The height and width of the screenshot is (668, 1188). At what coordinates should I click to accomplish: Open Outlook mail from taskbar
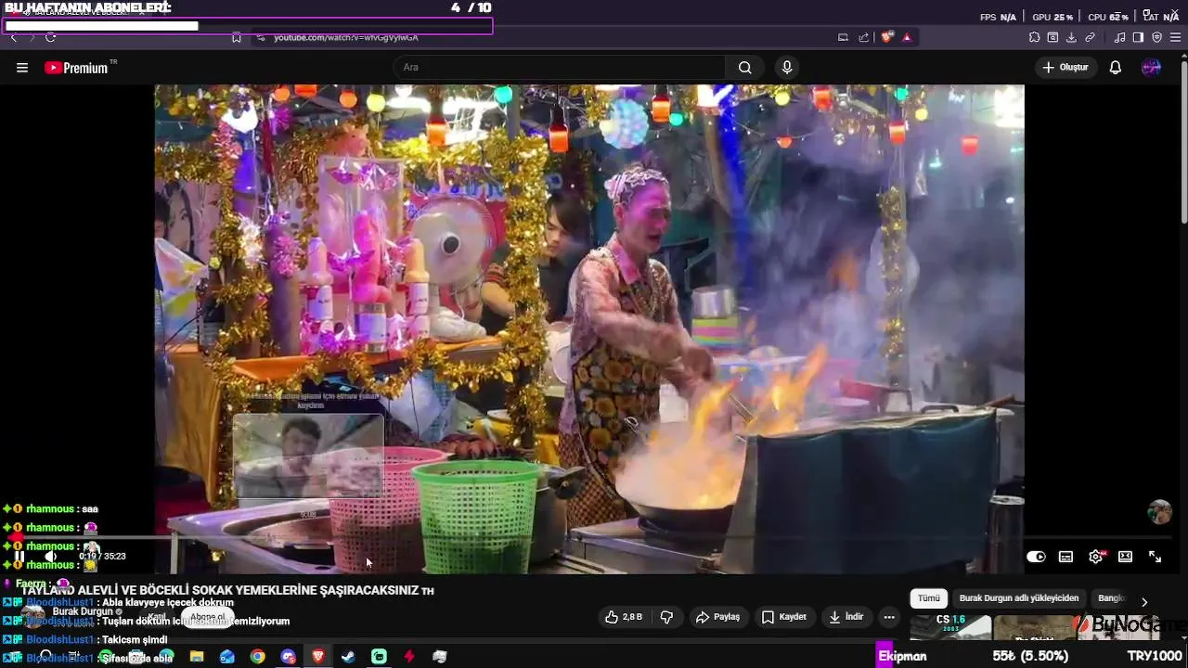pos(227,657)
